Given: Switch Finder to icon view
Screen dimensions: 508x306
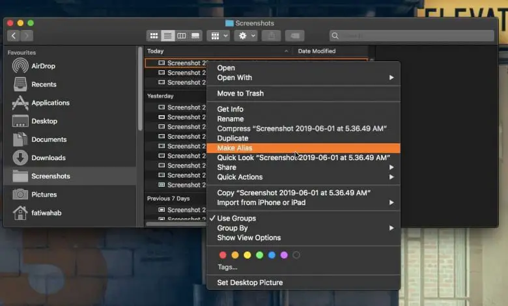Looking at the screenshot, I should [x=154, y=36].
